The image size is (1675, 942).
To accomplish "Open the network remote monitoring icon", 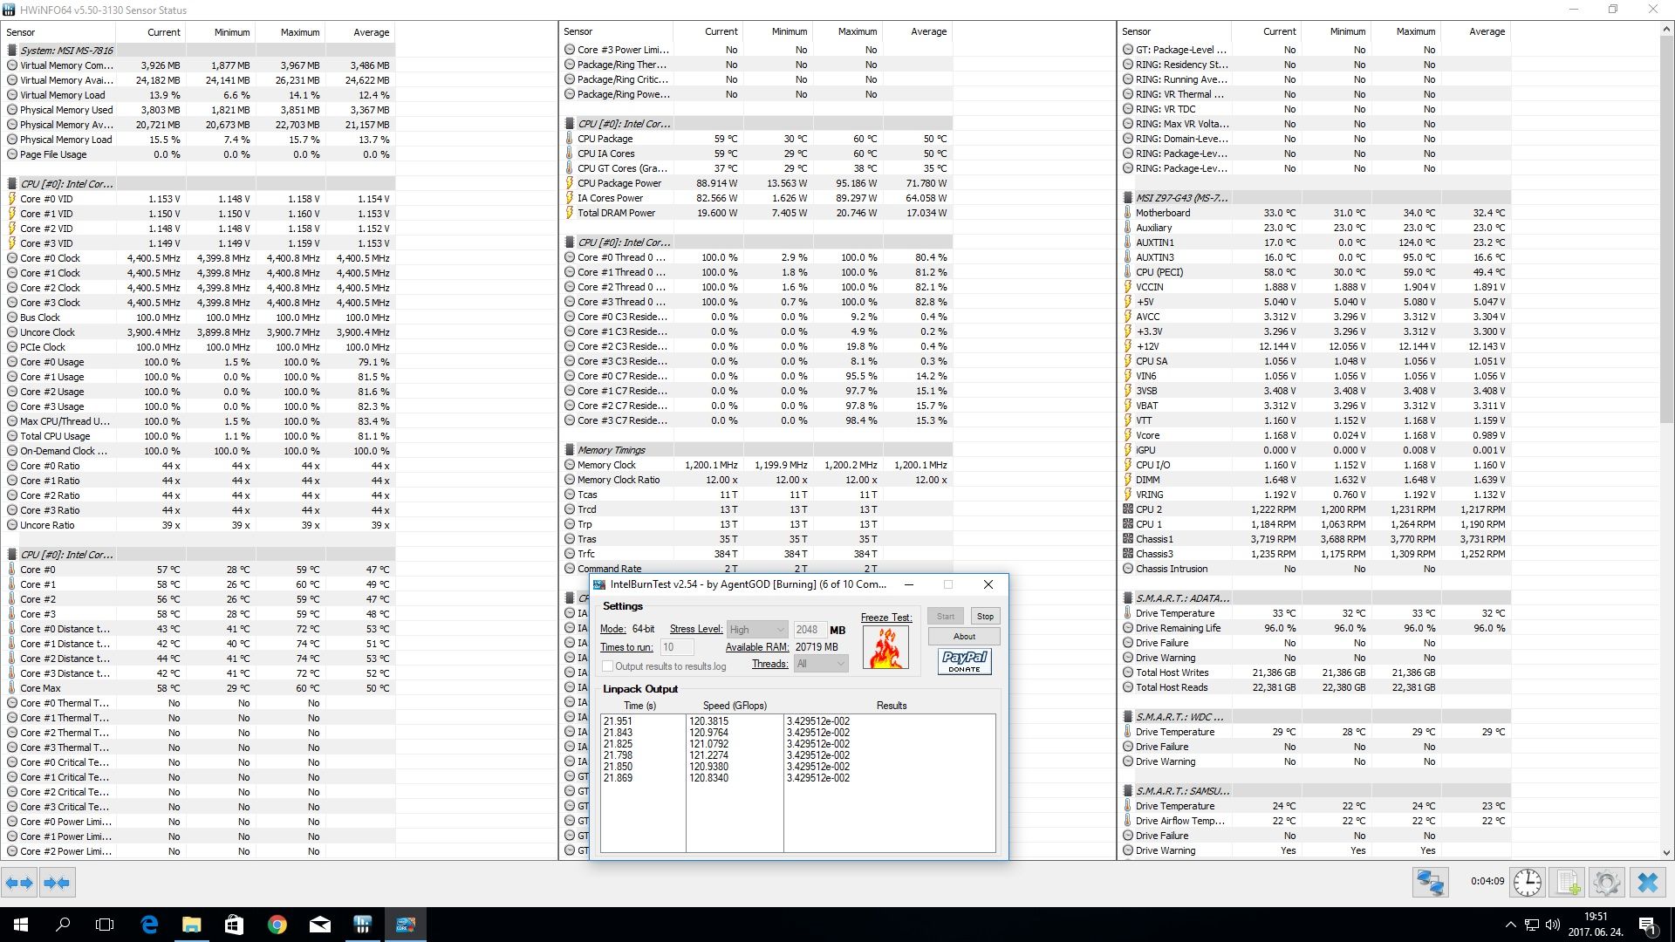I will point(1431,883).
